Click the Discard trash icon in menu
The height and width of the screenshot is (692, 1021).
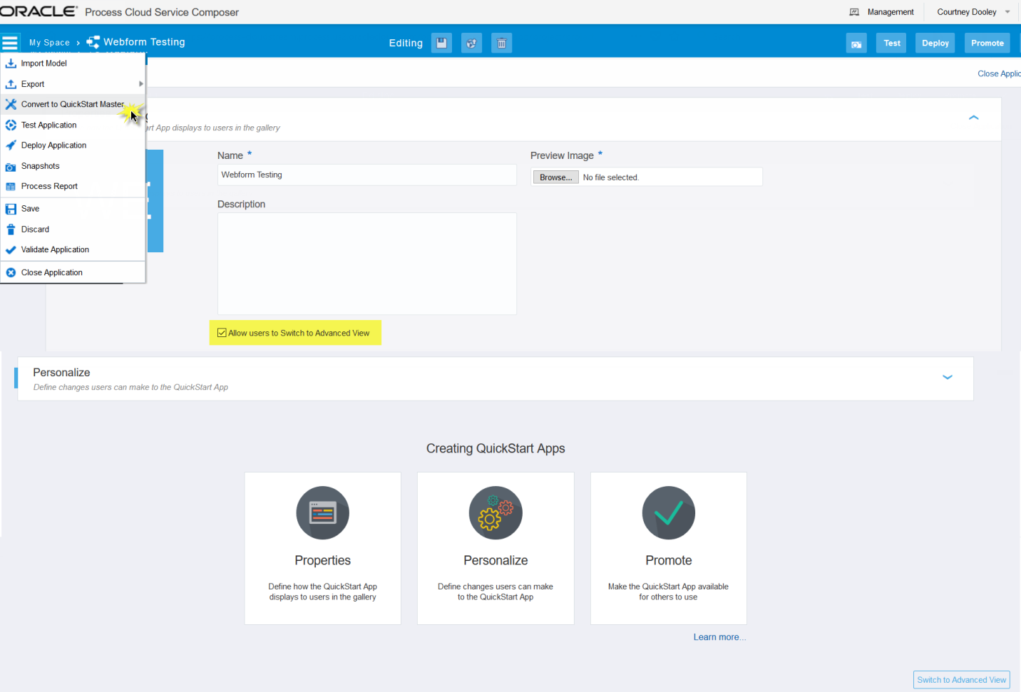click(x=11, y=229)
